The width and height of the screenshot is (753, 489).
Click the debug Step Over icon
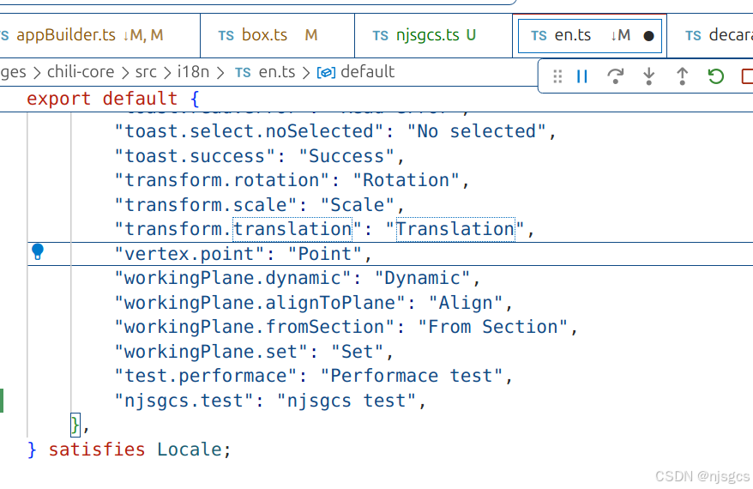pyautogui.click(x=615, y=76)
